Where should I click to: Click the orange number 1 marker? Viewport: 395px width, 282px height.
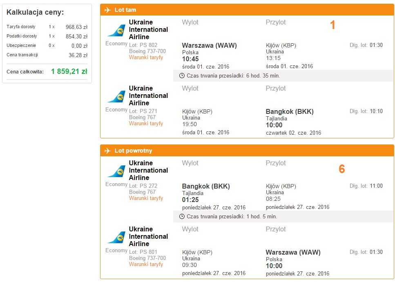coord(333,25)
